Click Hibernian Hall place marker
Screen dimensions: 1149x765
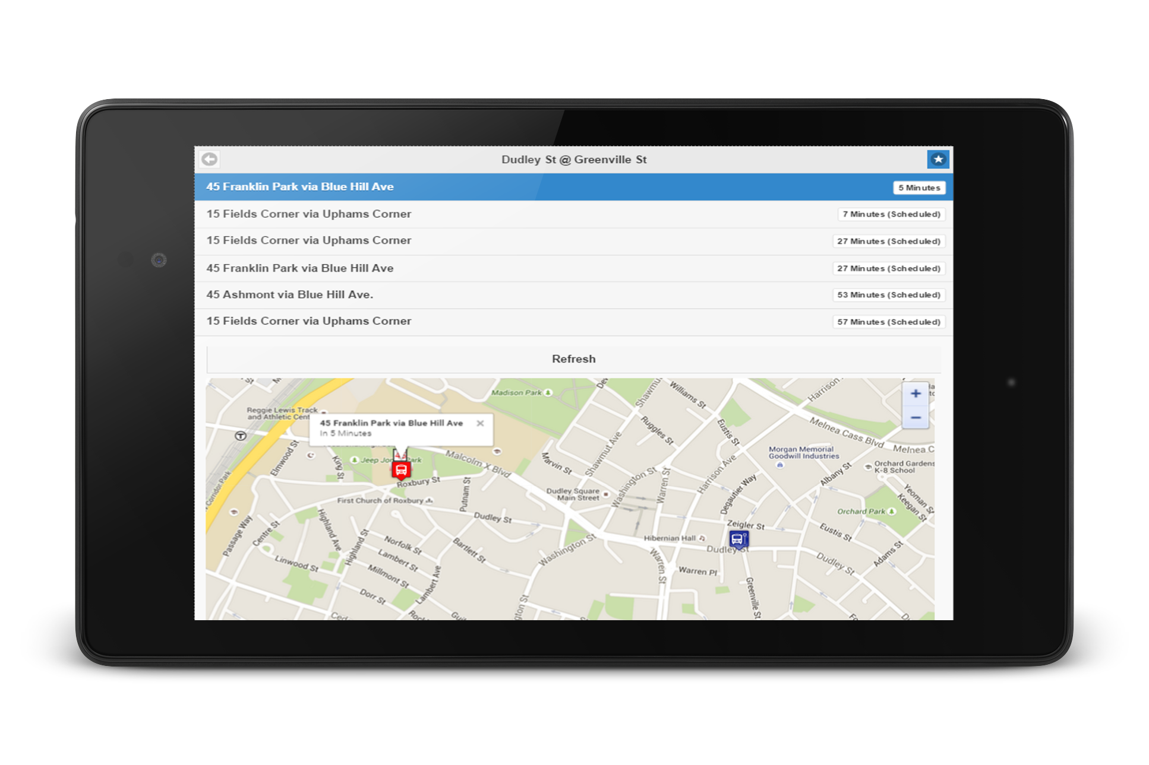[703, 538]
